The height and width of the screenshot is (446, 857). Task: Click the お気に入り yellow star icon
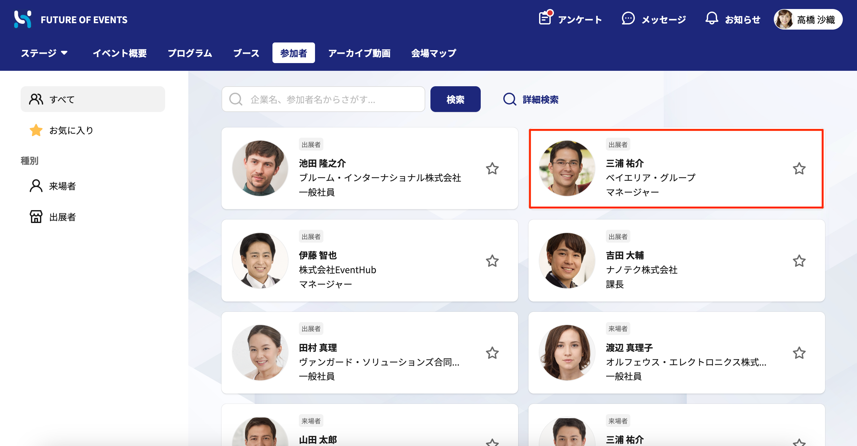click(36, 130)
